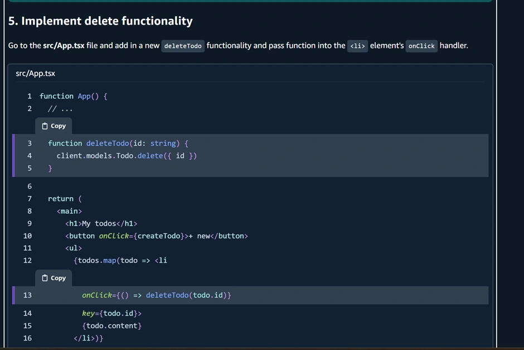This screenshot has width=524, height=350.
Task: Click the "return (" code line
Action: point(65,198)
